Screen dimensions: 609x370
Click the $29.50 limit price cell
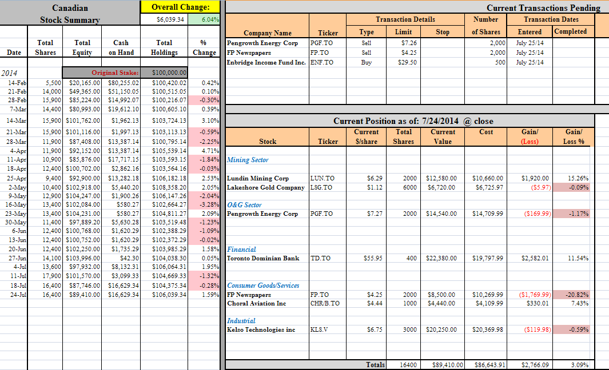(x=404, y=62)
